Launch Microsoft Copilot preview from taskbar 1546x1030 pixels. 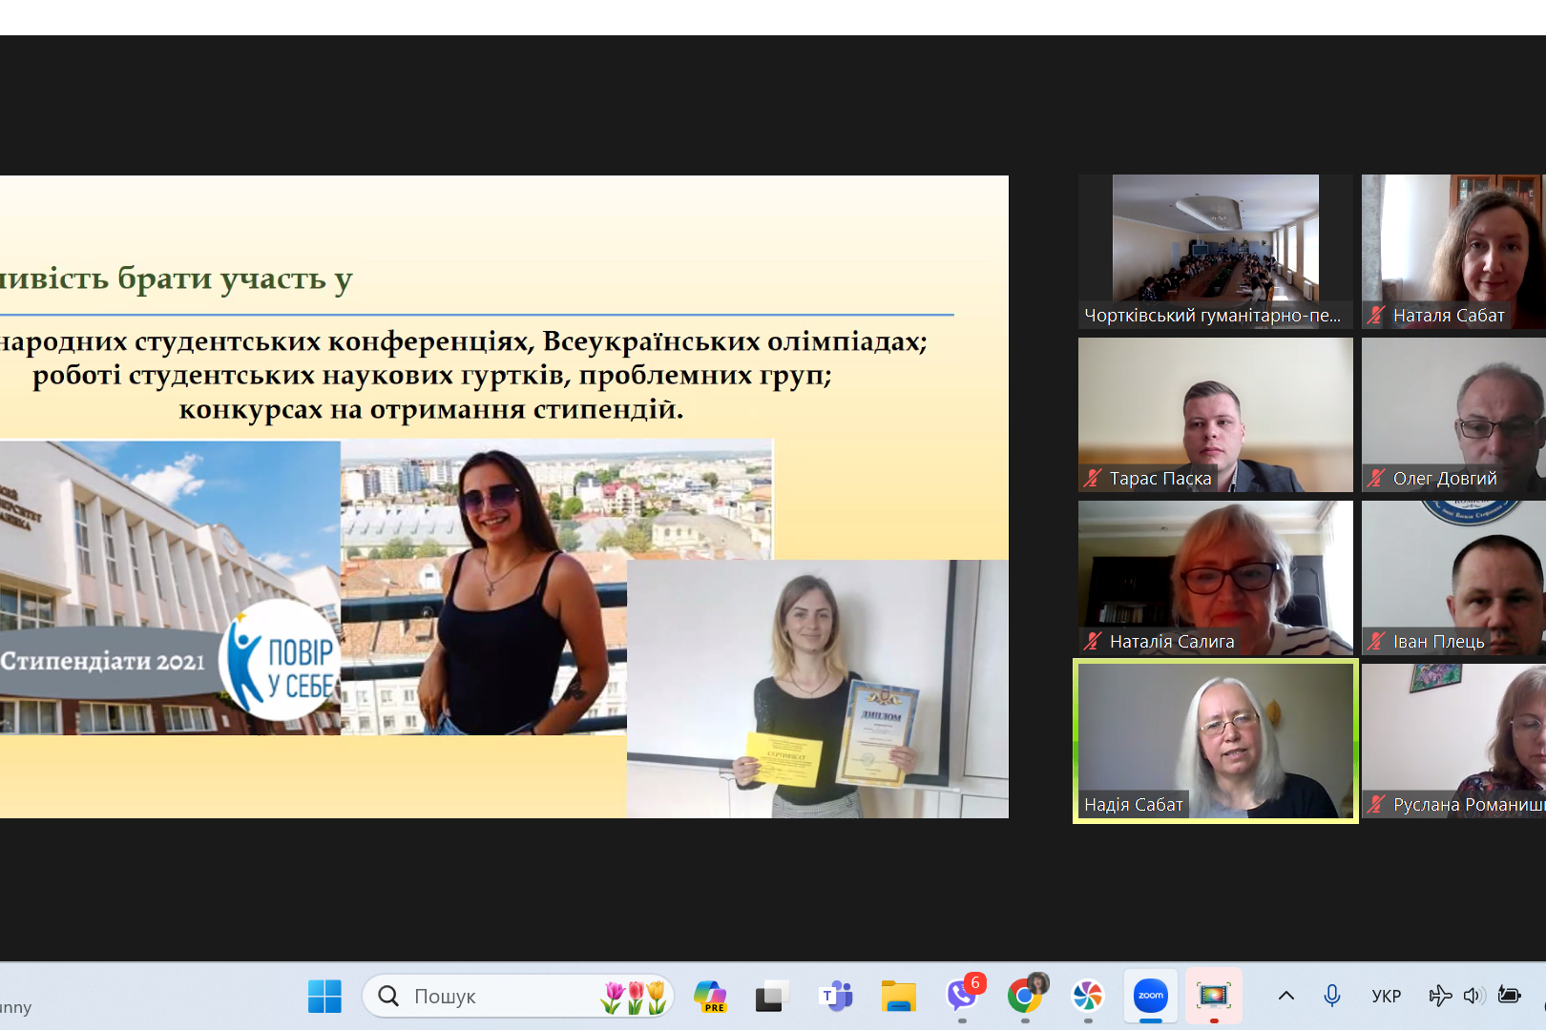pos(710,997)
